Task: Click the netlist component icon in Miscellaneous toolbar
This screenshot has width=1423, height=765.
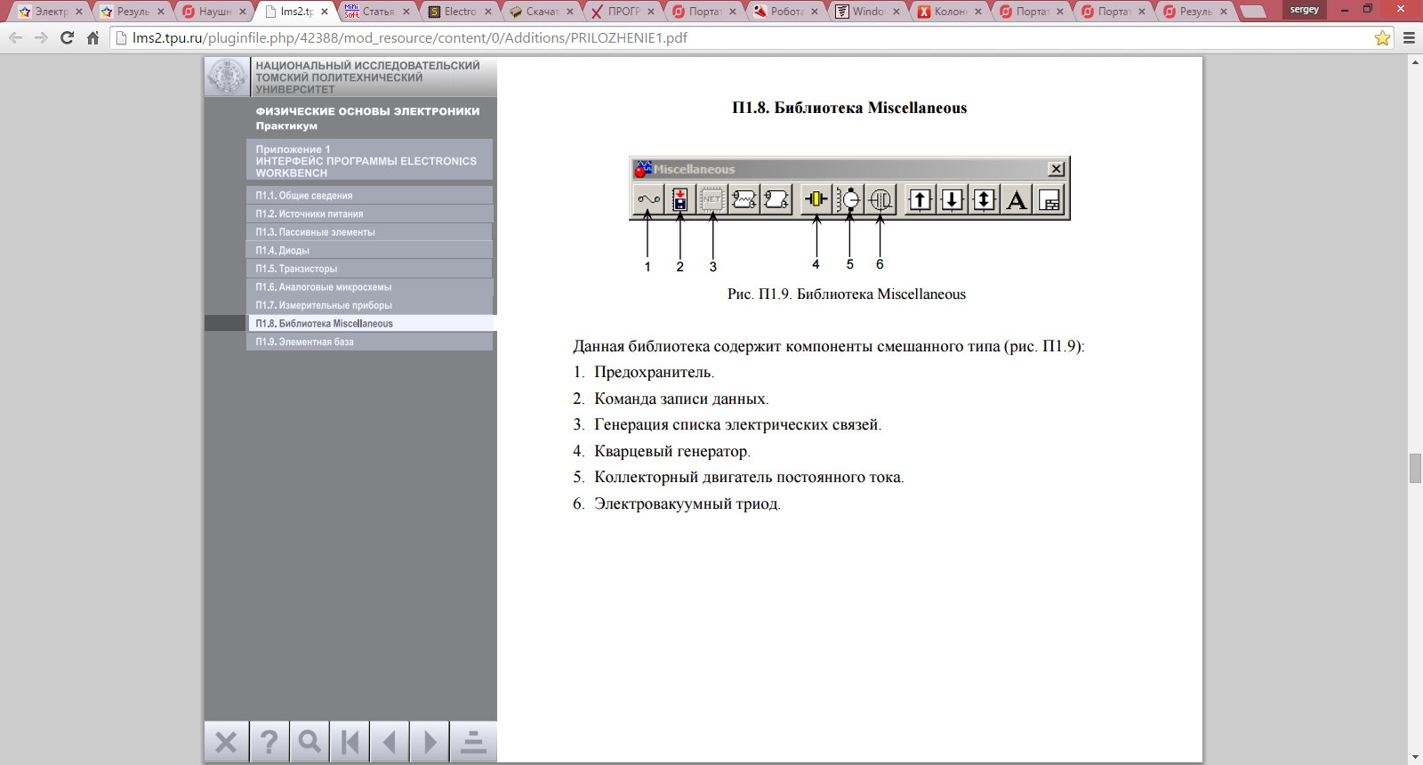Action: coord(712,200)
